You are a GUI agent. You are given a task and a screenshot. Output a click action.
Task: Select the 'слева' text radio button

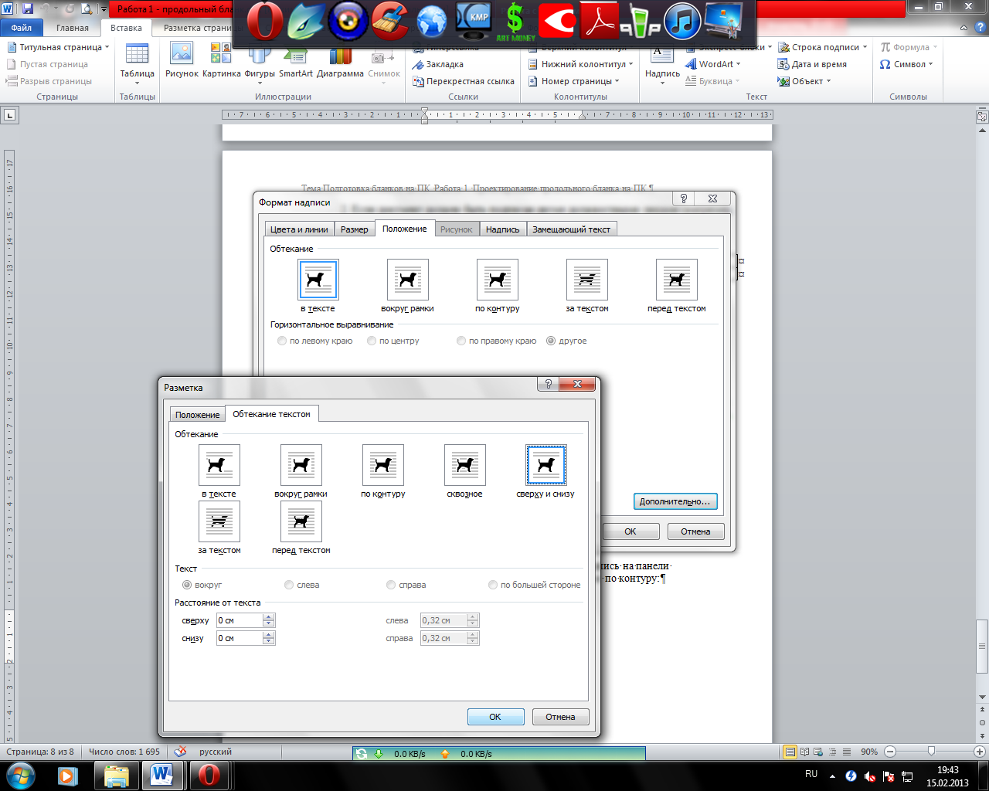[289, 585]
